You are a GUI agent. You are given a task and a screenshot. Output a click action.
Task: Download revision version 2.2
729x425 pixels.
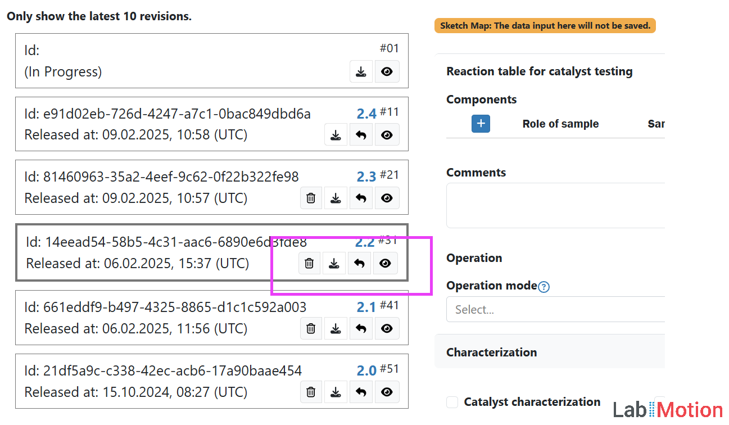click(x=334, y=264)
